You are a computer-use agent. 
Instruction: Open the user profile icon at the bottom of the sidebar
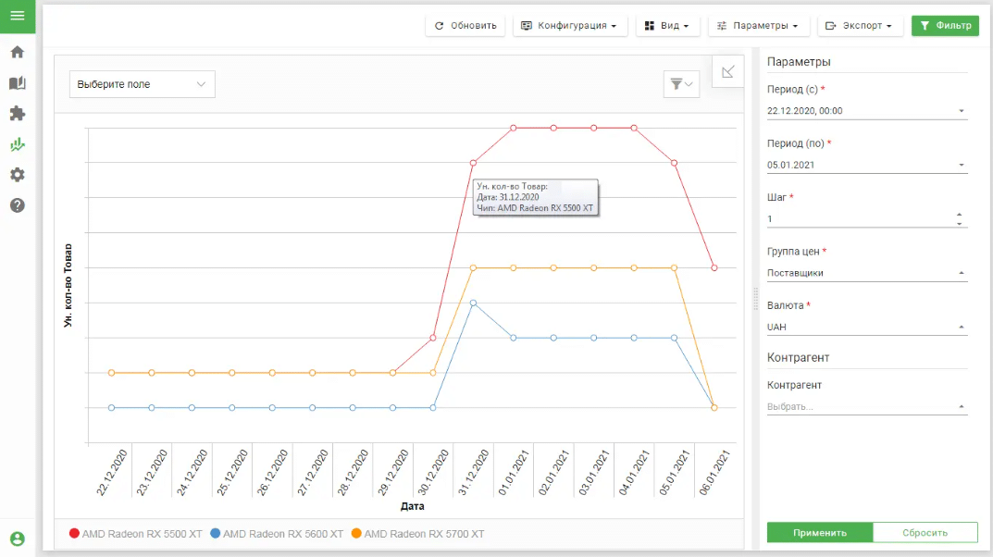click(18, 538)
